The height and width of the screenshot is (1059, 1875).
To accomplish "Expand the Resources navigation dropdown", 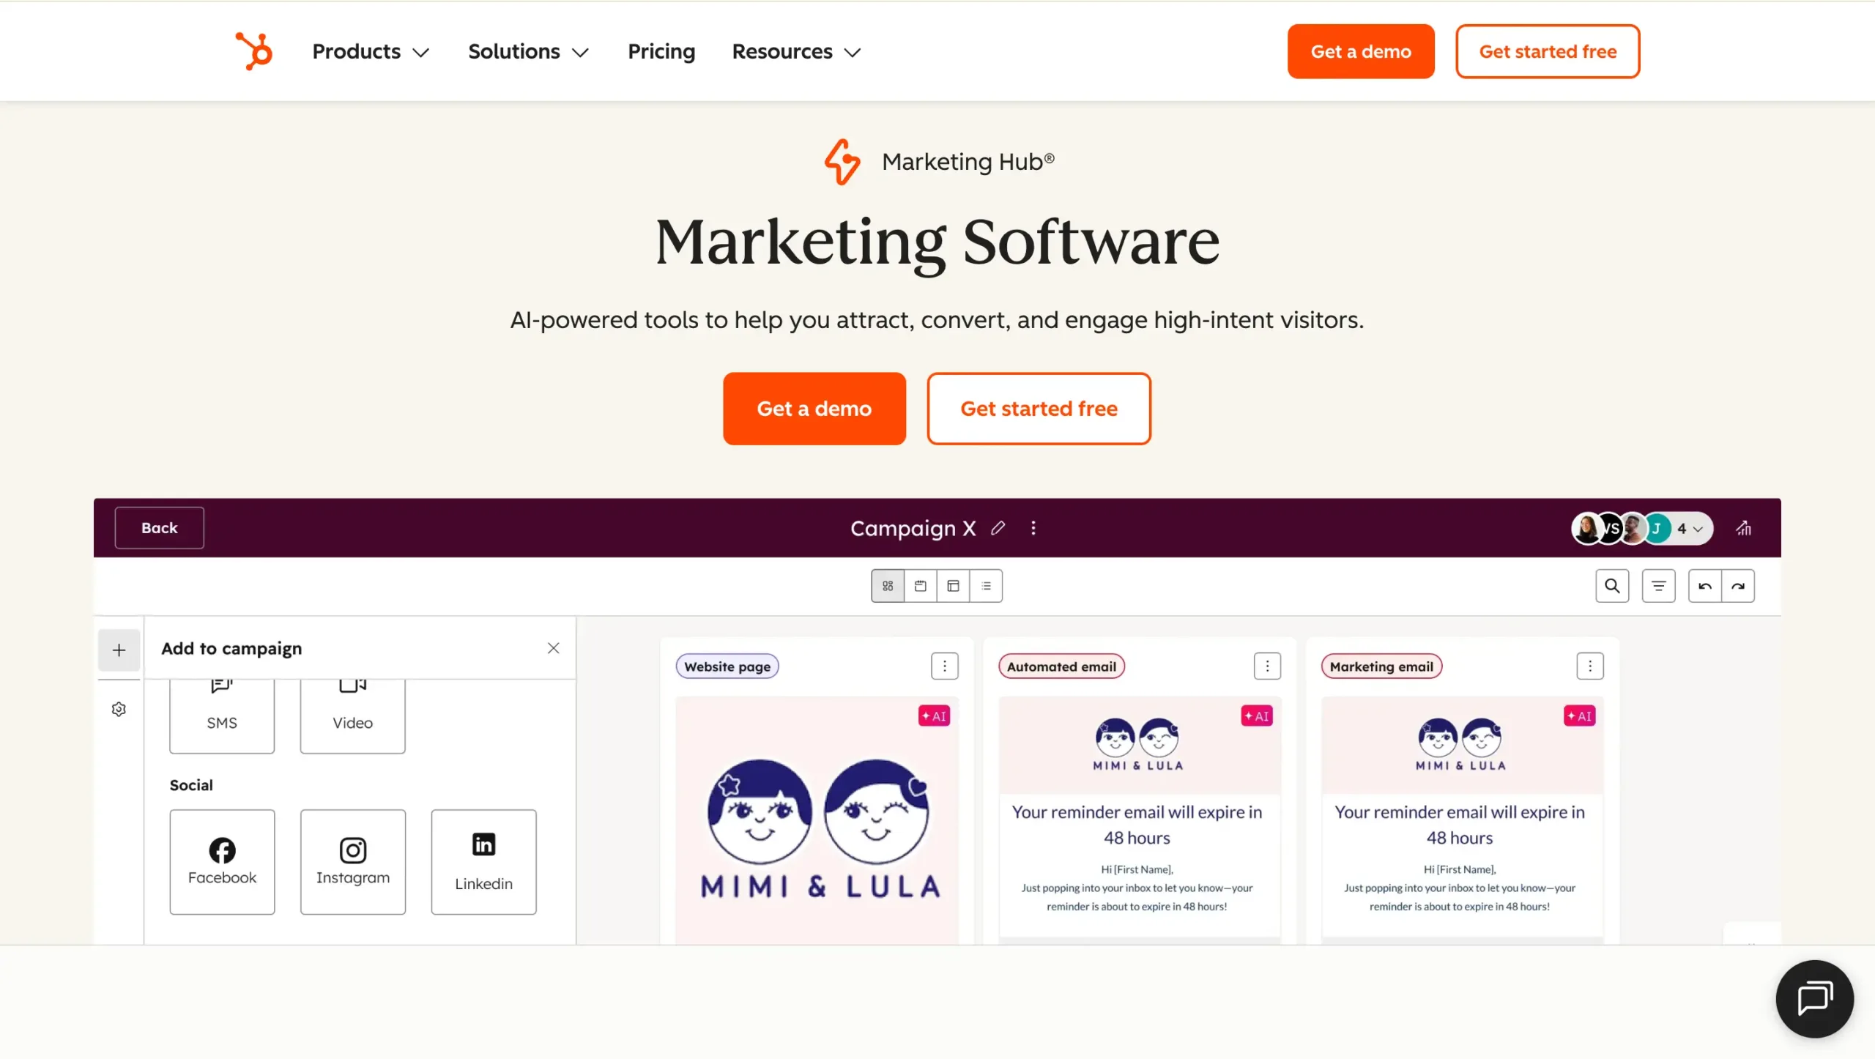I will [795, 51].
